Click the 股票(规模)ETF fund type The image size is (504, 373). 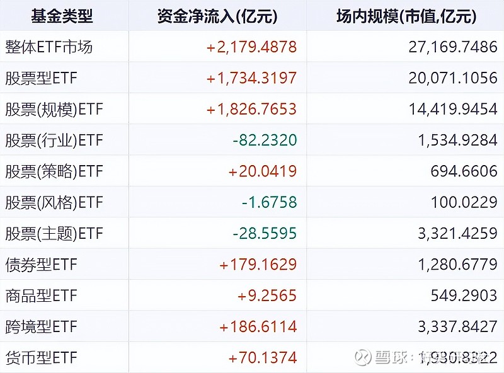pos(54,110)
